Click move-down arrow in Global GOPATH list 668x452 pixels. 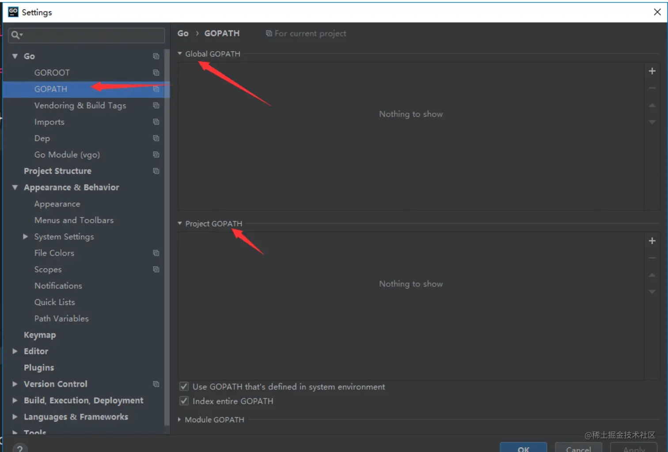652,122
